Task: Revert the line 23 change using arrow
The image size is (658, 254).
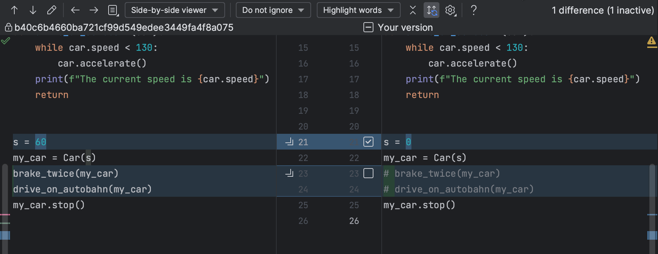Action: click(289, 173)
